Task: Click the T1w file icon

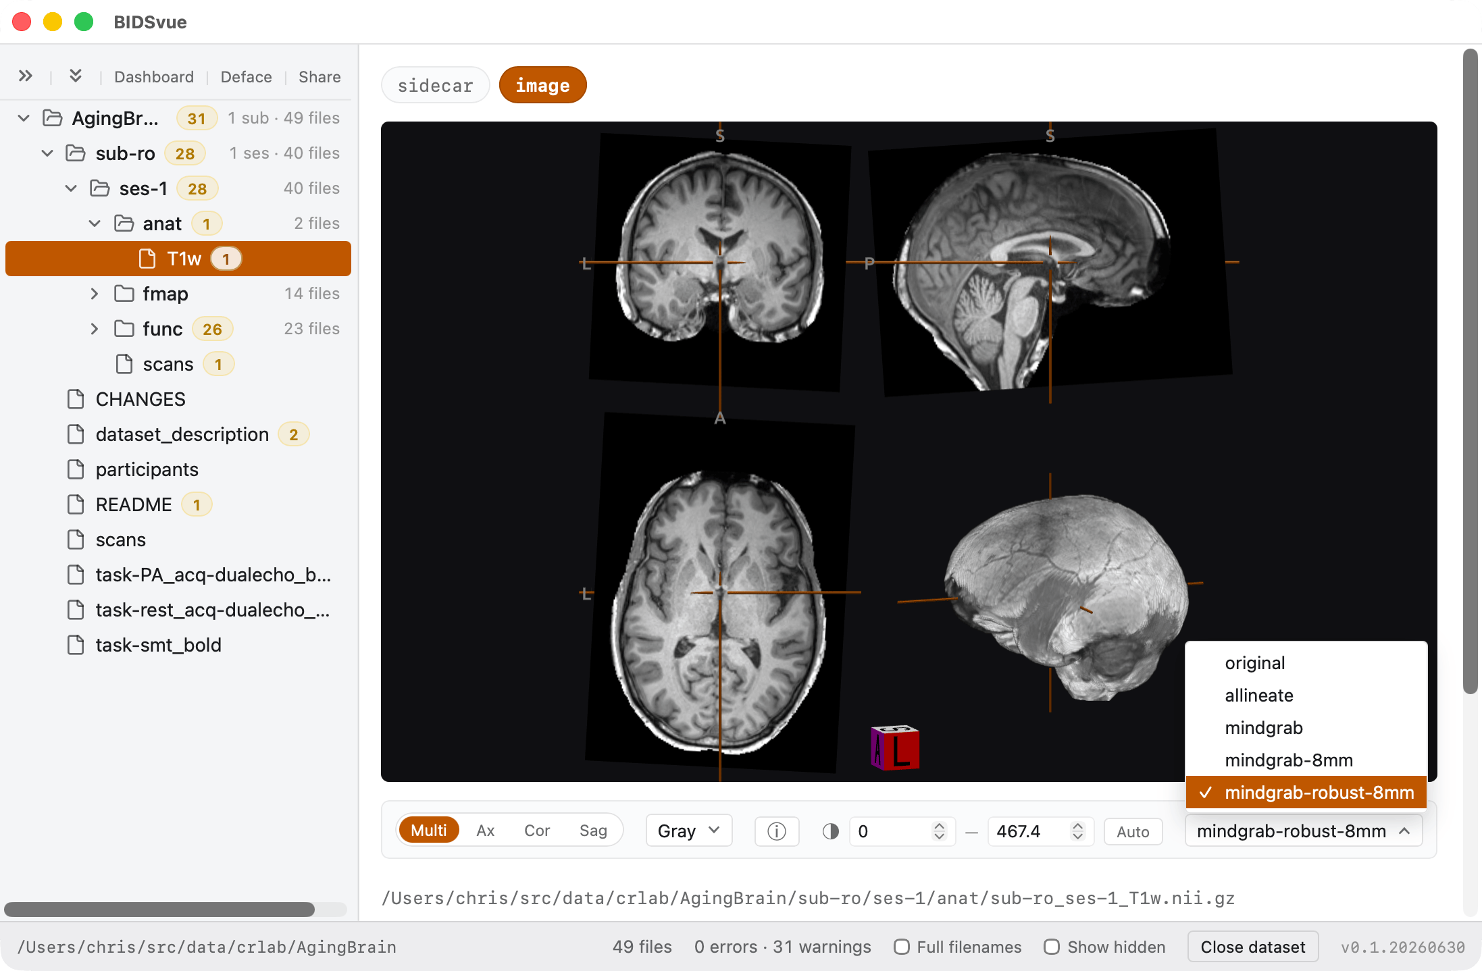Action: [x=147, y=259]
